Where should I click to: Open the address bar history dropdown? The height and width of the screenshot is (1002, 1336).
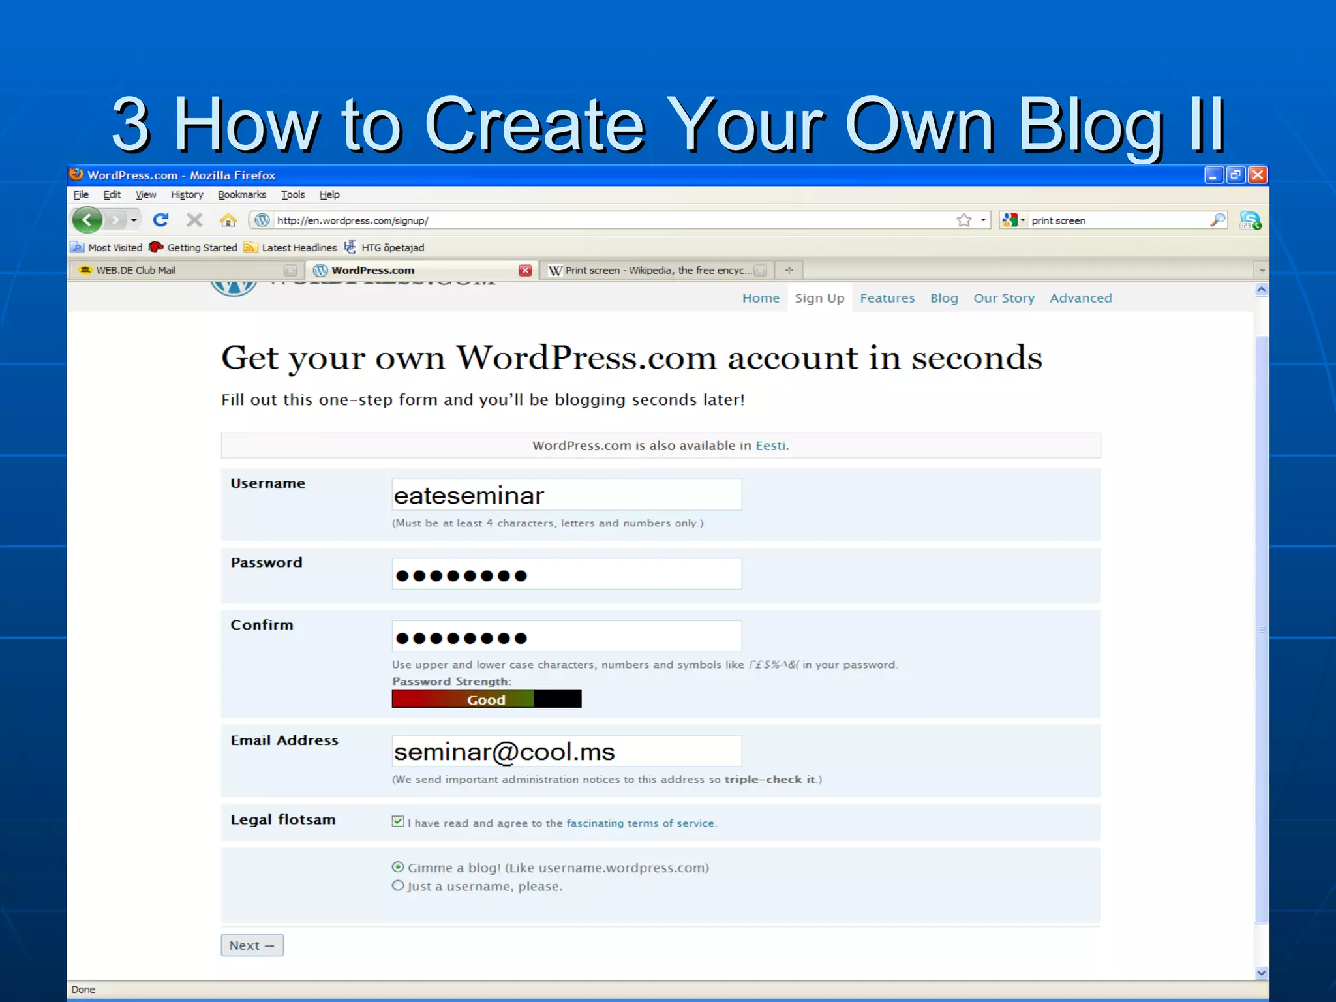(x=983, y=220)
